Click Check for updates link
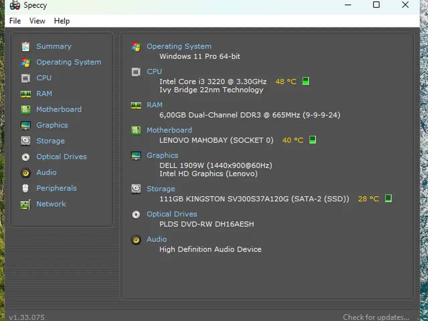428x321 pixels. pos(376,317)
